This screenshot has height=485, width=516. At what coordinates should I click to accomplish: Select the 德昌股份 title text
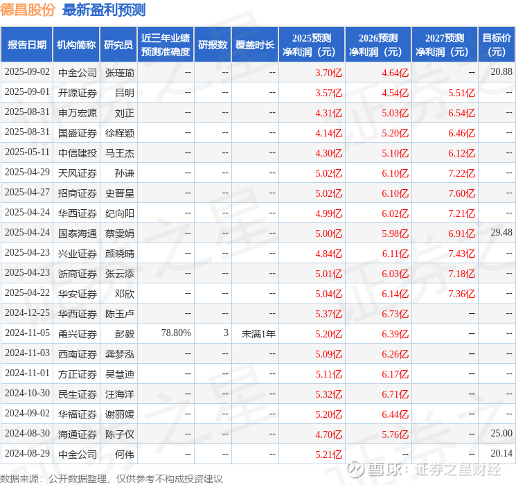(x=28, y=10)
